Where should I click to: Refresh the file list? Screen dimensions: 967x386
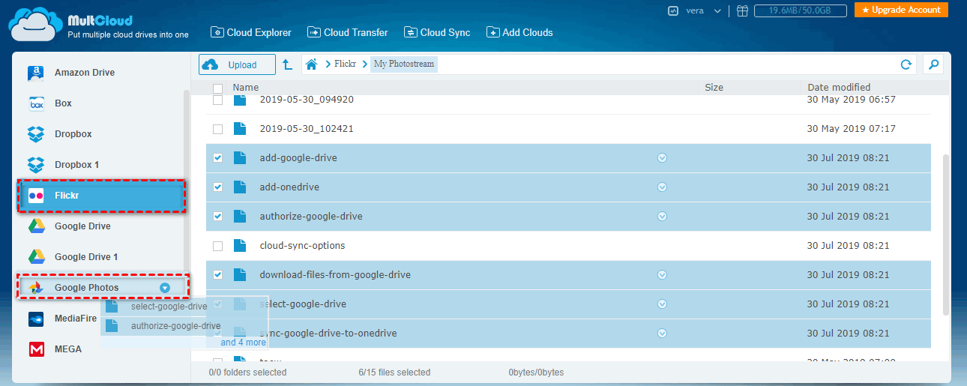click(906, 64)
